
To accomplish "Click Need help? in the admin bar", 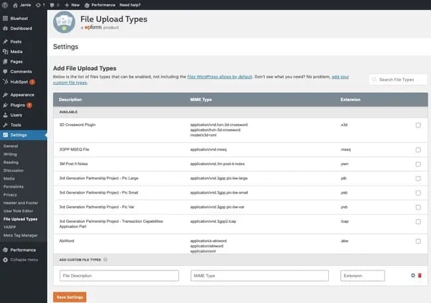I will click(x=130, y=5).
